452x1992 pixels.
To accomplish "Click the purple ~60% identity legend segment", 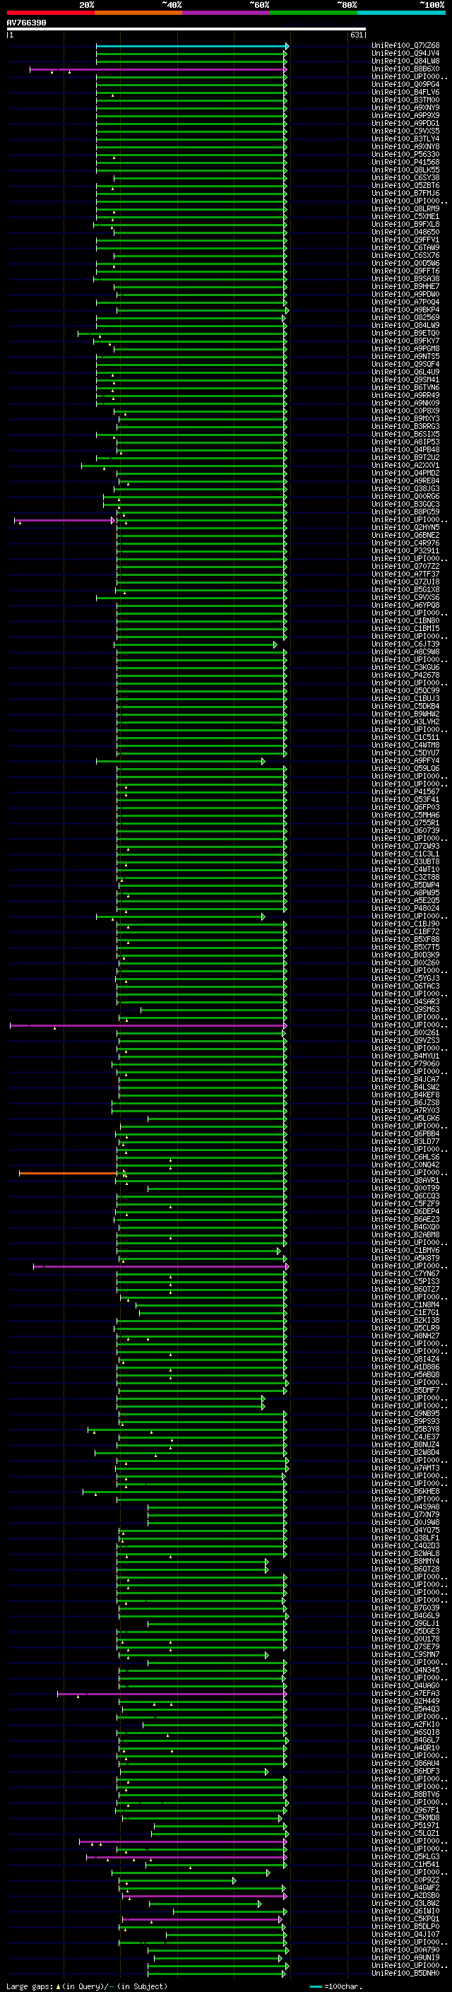I will (x=227, y=13).
